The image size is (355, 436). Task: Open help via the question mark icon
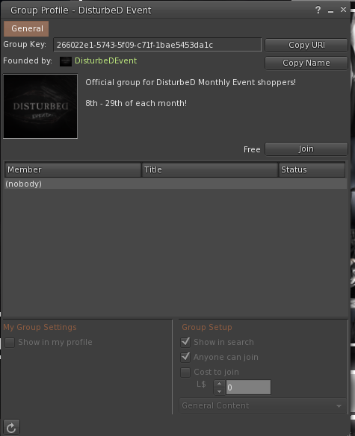tap(318, 10)
